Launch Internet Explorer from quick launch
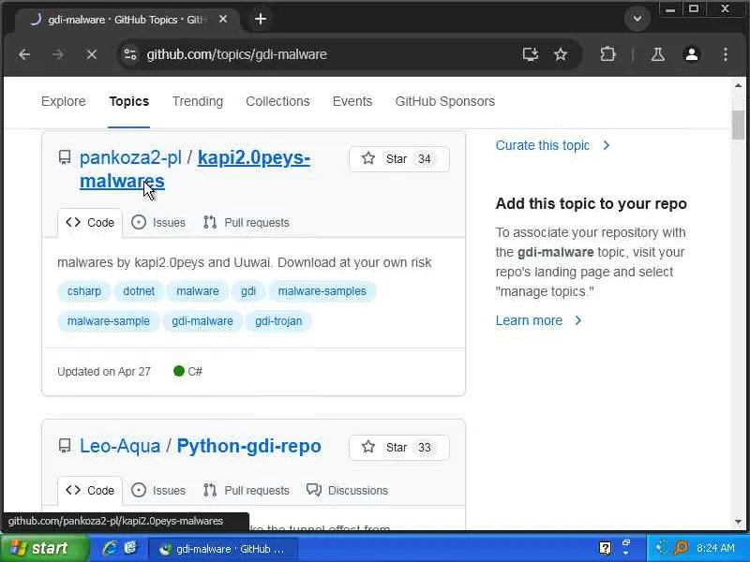The height and width of the screenshot is (562, 750). coord(110,548)
